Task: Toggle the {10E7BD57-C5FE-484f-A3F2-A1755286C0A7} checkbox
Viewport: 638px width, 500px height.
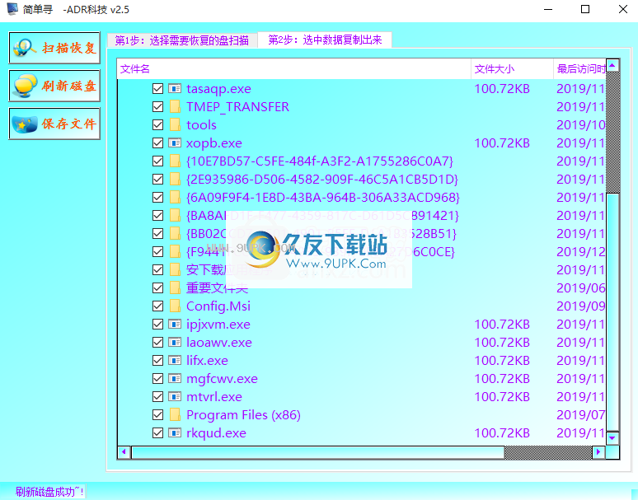Action: point(158,161)
